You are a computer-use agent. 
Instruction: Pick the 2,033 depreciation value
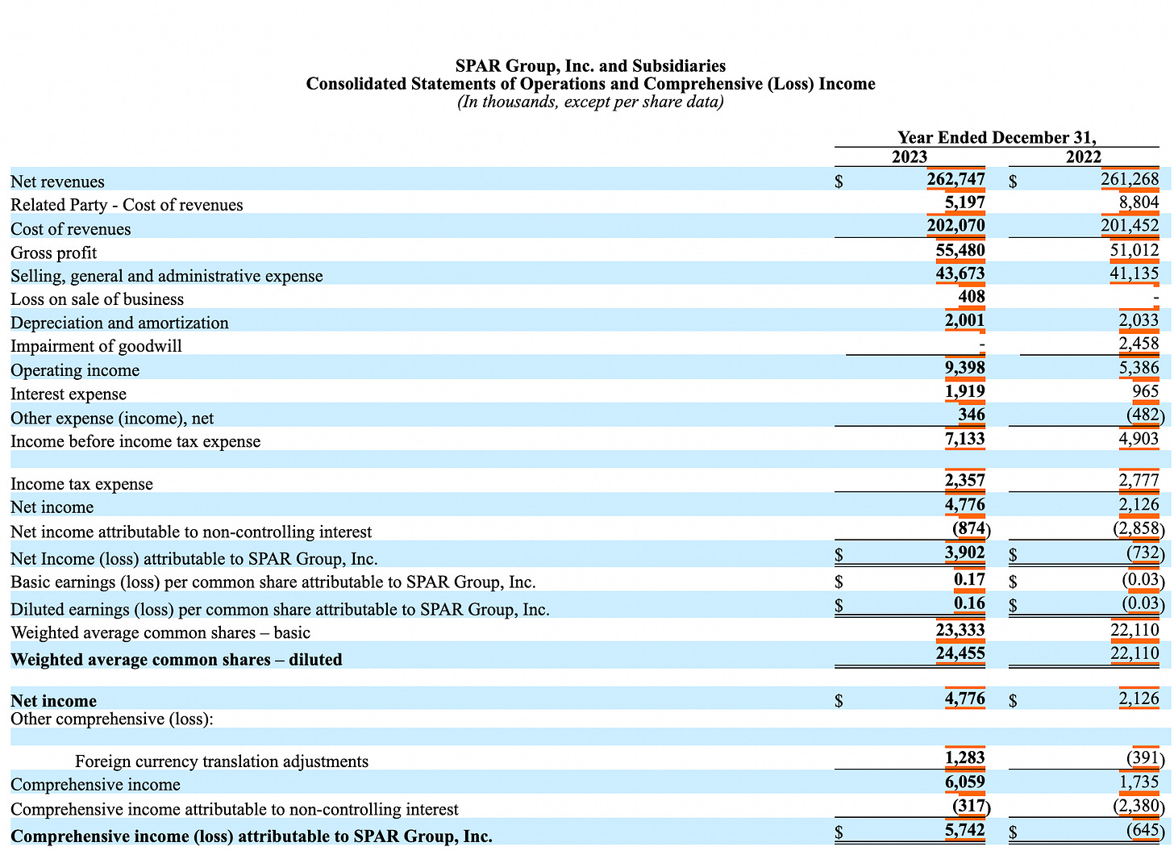click(x=1139, y=320)
